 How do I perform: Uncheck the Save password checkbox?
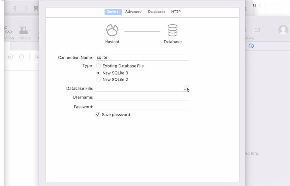[x=98, y=115]
